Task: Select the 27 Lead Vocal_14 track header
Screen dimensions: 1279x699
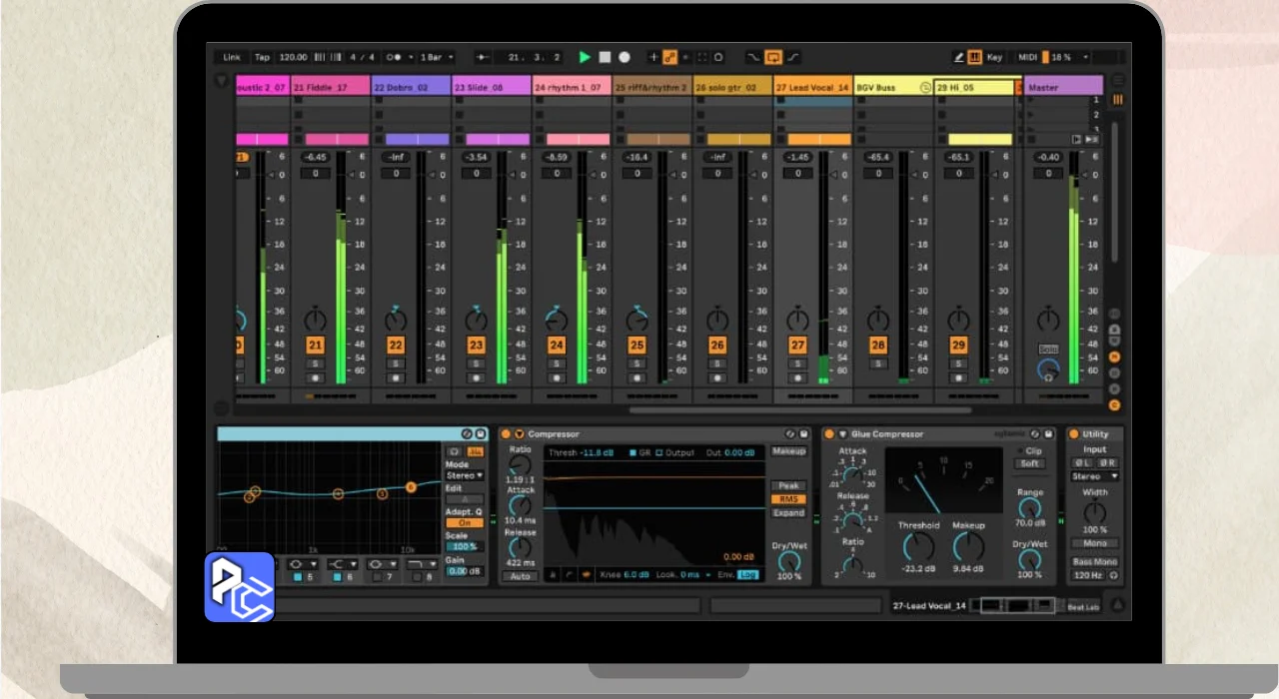Action: [812, 88]
